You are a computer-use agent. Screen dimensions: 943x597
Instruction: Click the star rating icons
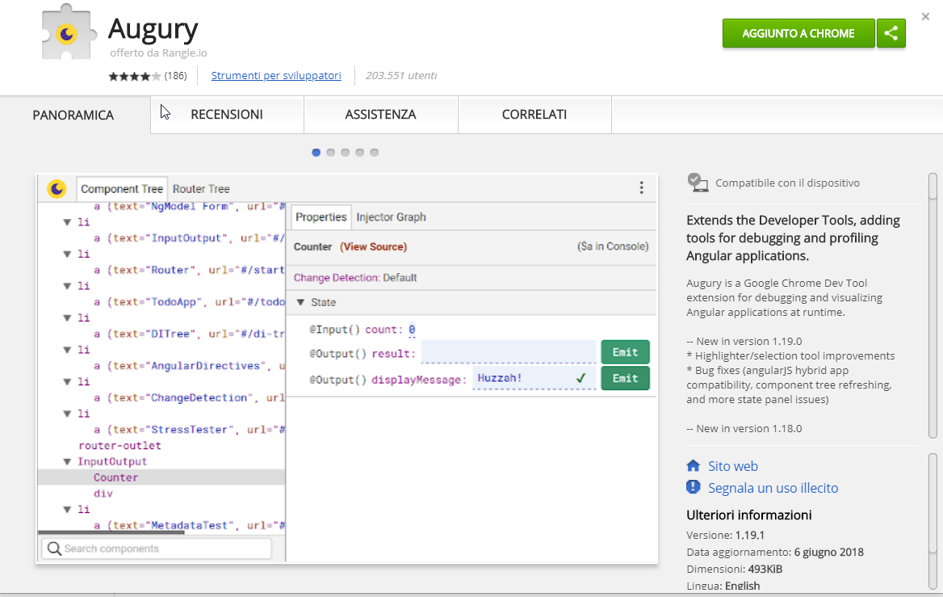point(134,76)
